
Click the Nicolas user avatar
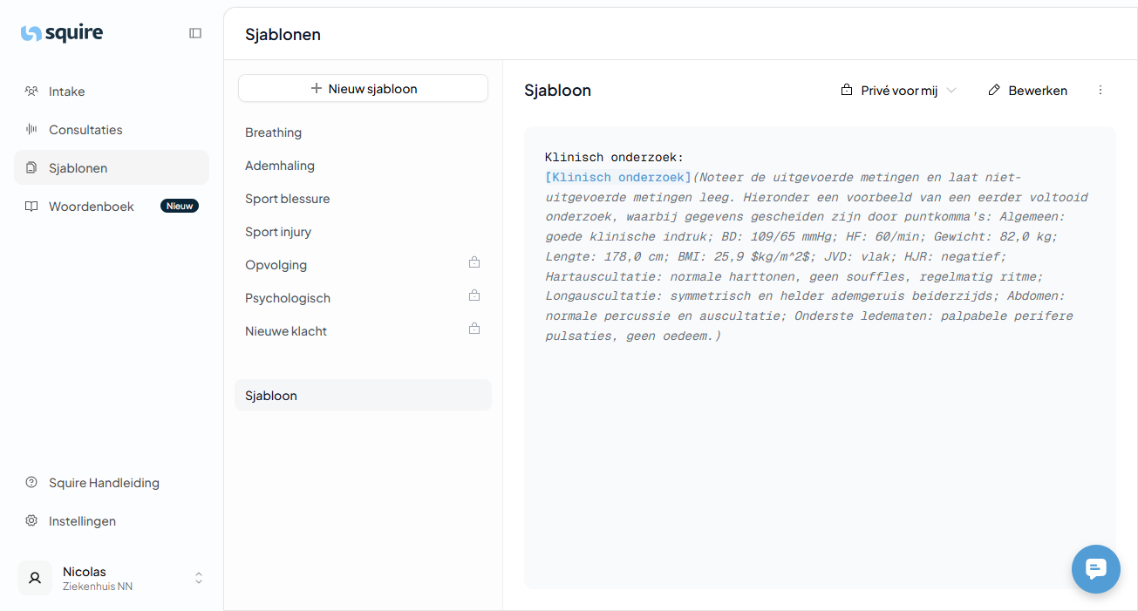pos(35,578)
